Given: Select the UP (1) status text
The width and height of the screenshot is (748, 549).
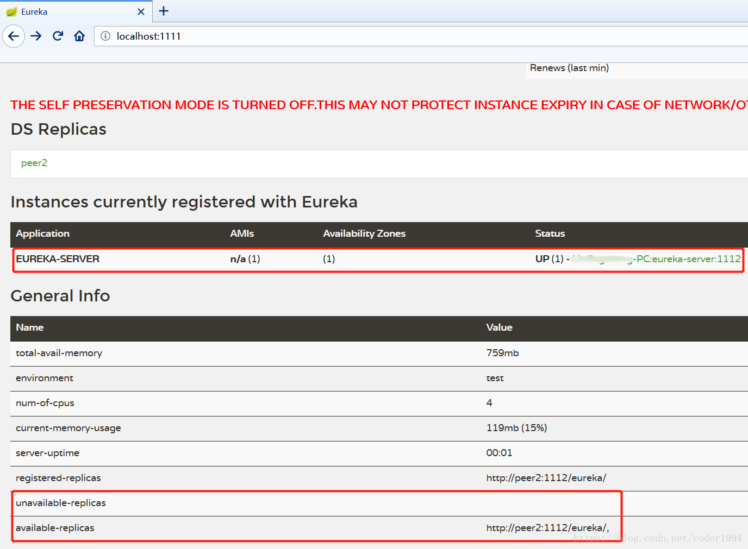Looking at the screenshot, I should click(x=549, y=259).
